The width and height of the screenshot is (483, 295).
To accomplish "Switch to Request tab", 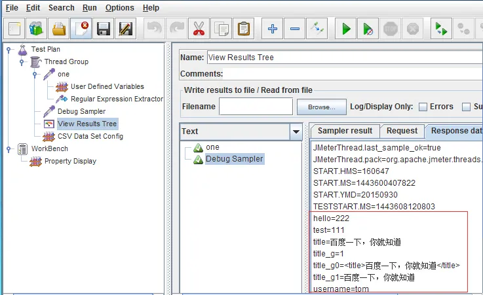I will tap(402, 131).
